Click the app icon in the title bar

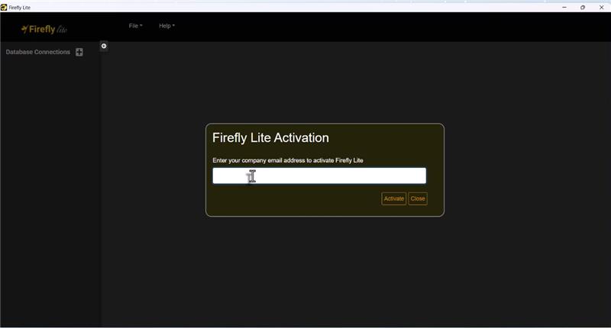(x=4, y=8)
